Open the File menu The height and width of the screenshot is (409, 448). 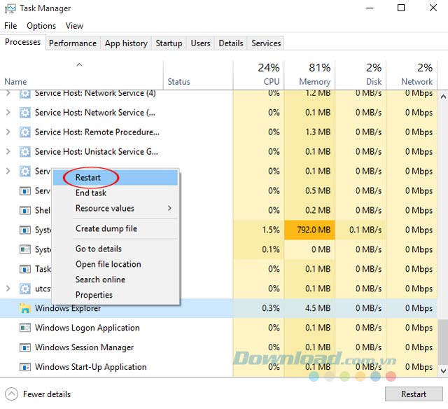(x=10, y=26)
